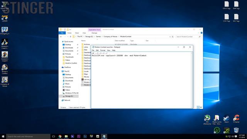The height and width of the screenshot is (139, 247).
Task: Select Assassin's Creed III desktop icon
Action: coord(5,56)
